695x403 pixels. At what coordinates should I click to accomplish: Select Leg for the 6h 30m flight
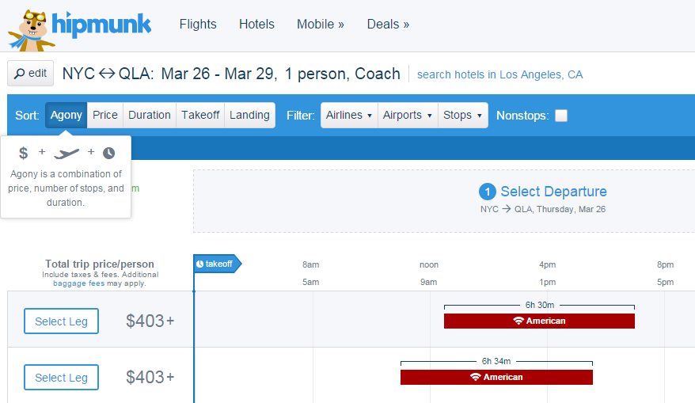61,321
